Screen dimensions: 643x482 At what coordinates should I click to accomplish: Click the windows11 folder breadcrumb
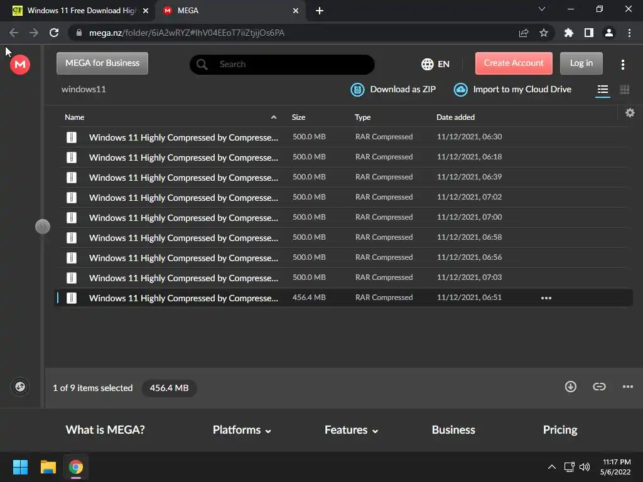84,89
